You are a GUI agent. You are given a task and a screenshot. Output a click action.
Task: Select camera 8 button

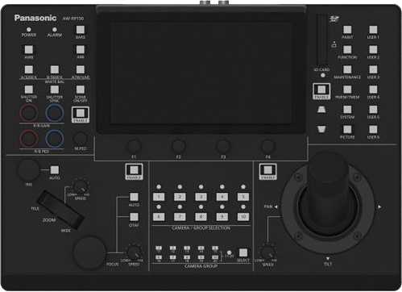pos(201,217)
